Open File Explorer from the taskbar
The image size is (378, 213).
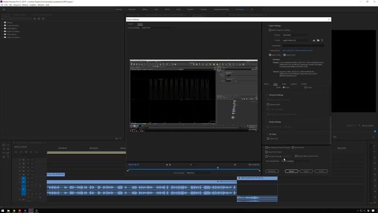pyautogui.click(x=8, y=211)
